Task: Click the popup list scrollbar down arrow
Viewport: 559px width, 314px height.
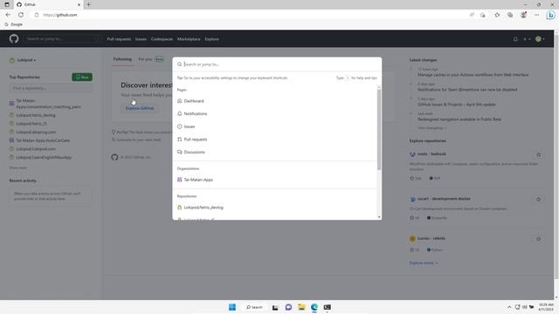Action: (x=379, y=217)
